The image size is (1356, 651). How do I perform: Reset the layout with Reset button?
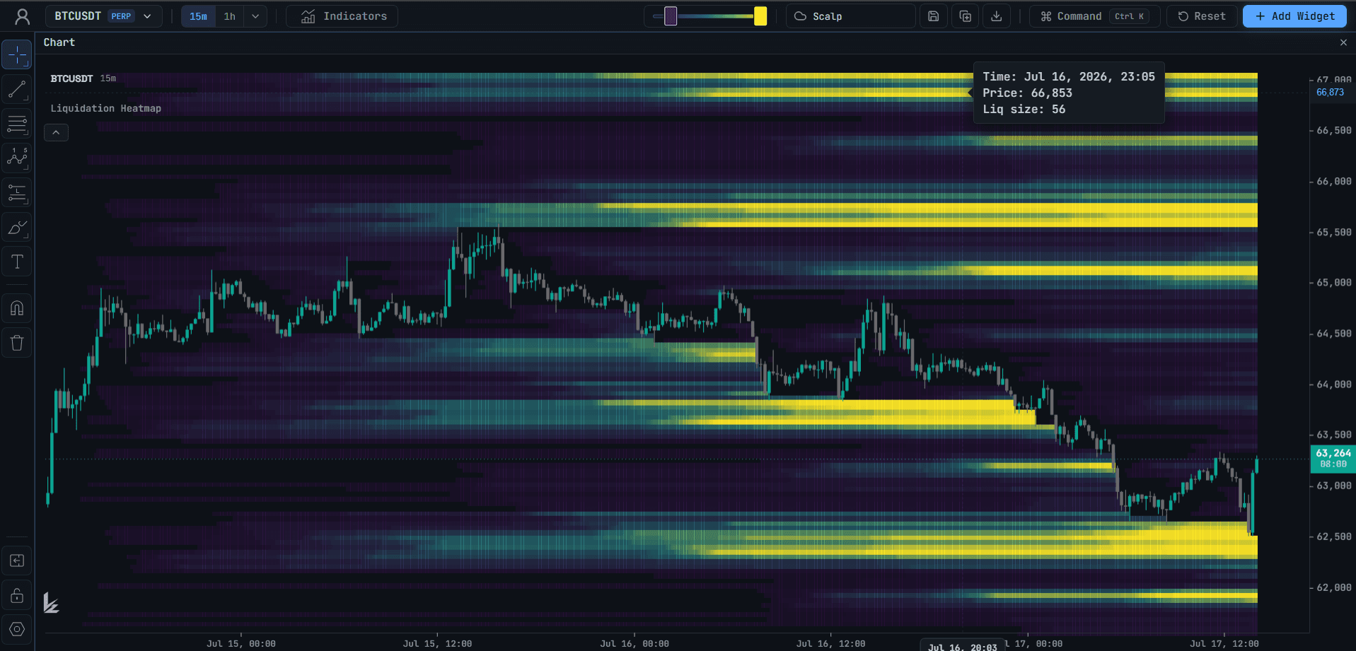pyautogui.click(x=1202, y=16)
